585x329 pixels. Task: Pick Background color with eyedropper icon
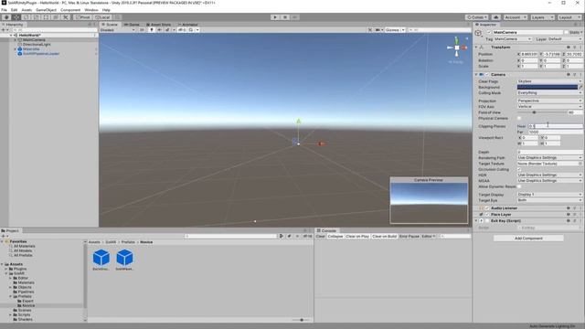coord(580,87)
